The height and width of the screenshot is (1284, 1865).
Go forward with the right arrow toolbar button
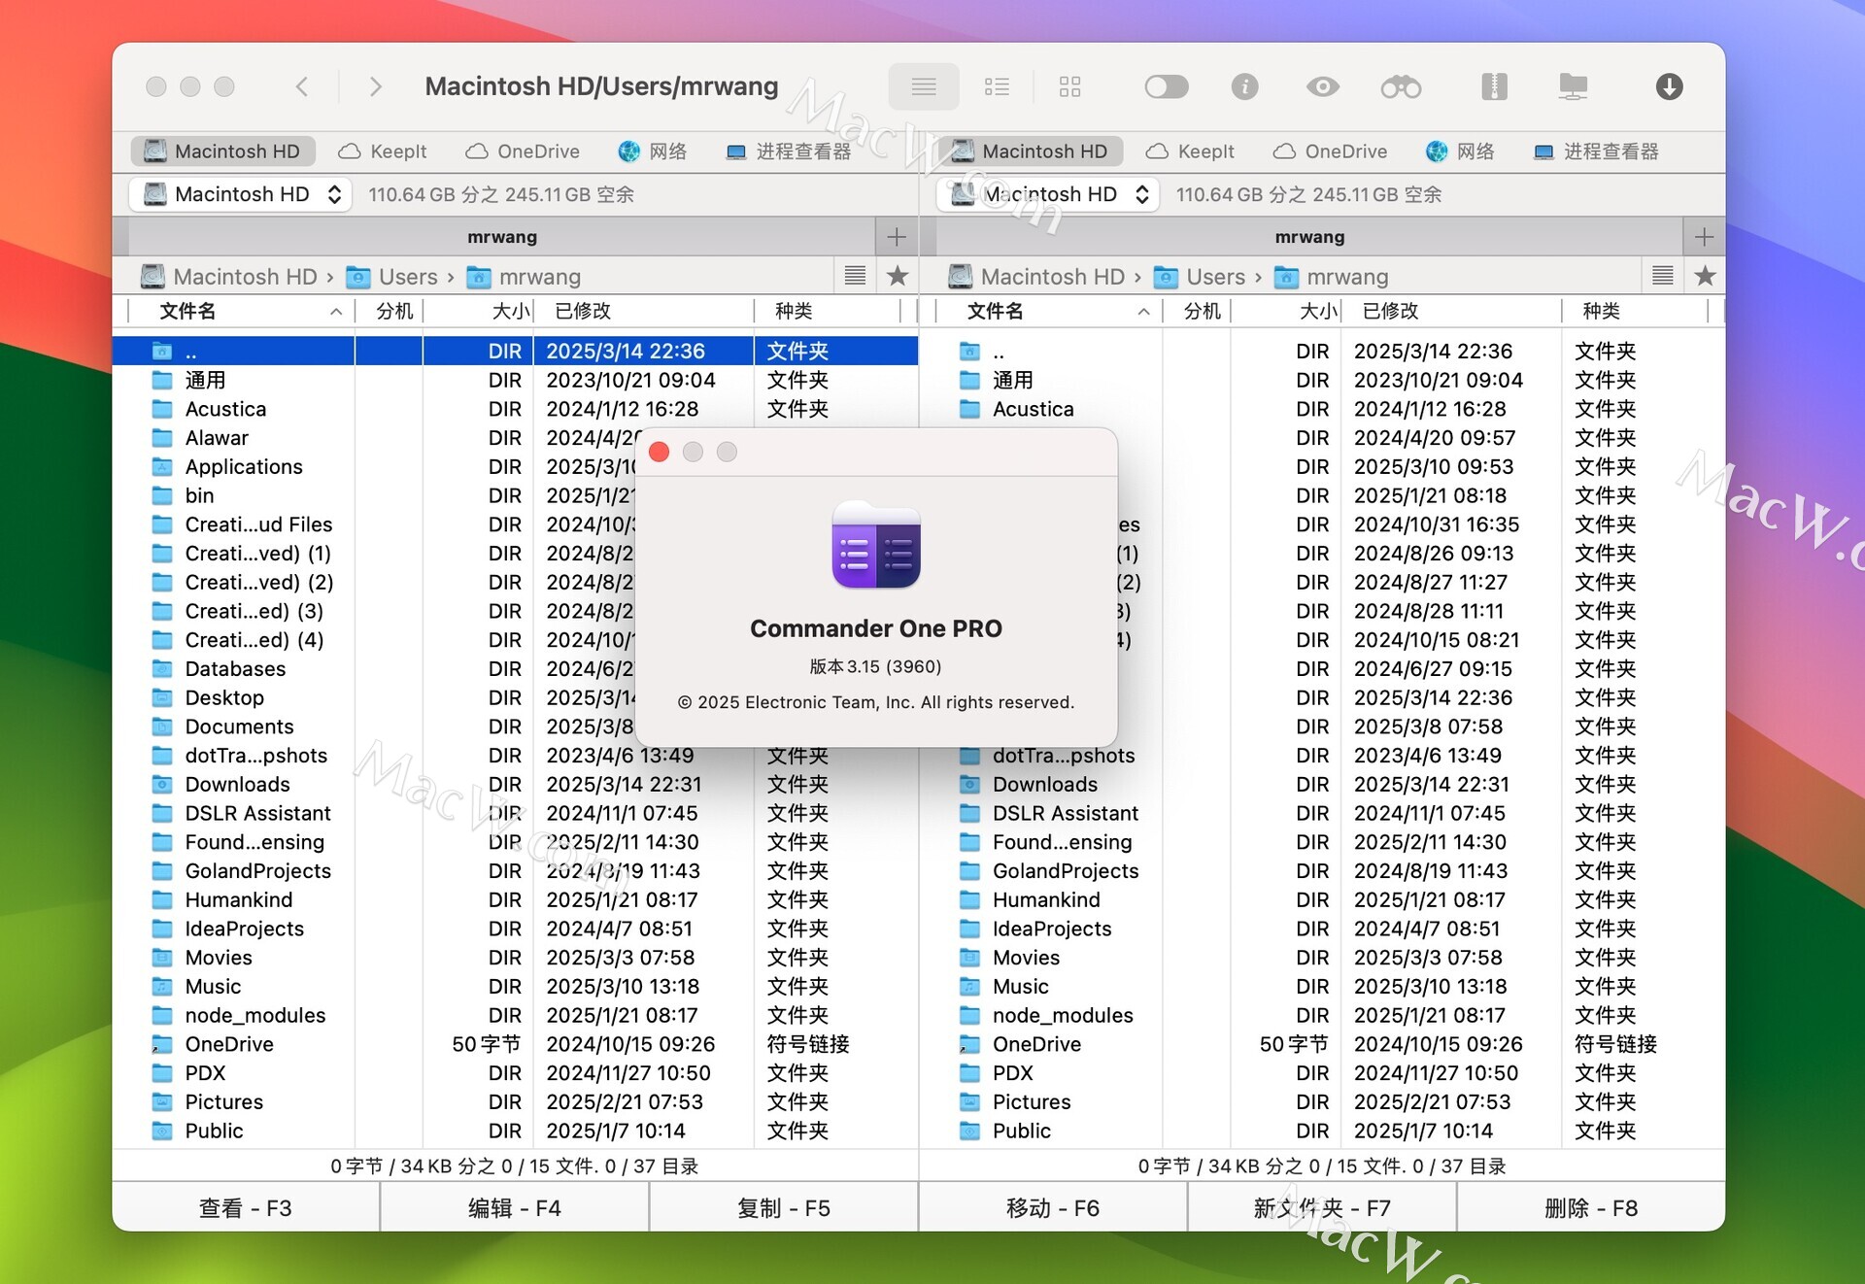click(x=375, y=86)
